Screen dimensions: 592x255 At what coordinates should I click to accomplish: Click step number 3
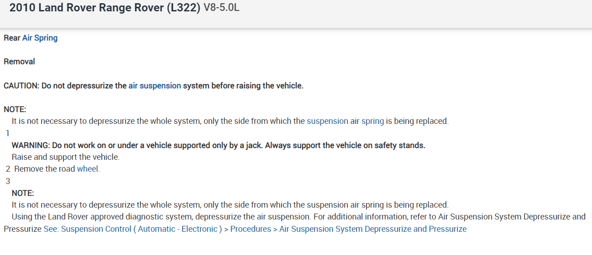point(8,181)
